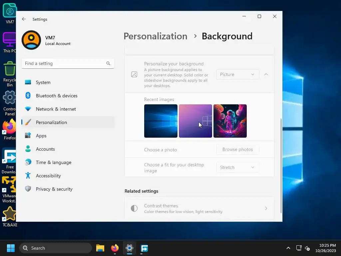Viewport: 341px width, 256px height.
Task: Focus the Find a setting search box
Action: (68, 63)
